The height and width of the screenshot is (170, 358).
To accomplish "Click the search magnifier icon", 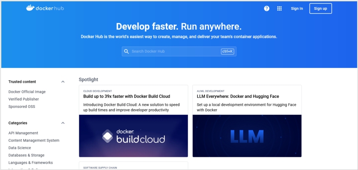I will point(127,51).
